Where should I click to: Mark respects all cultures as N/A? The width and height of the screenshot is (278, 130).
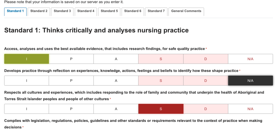pyautogui.click(x=250, y=109)
